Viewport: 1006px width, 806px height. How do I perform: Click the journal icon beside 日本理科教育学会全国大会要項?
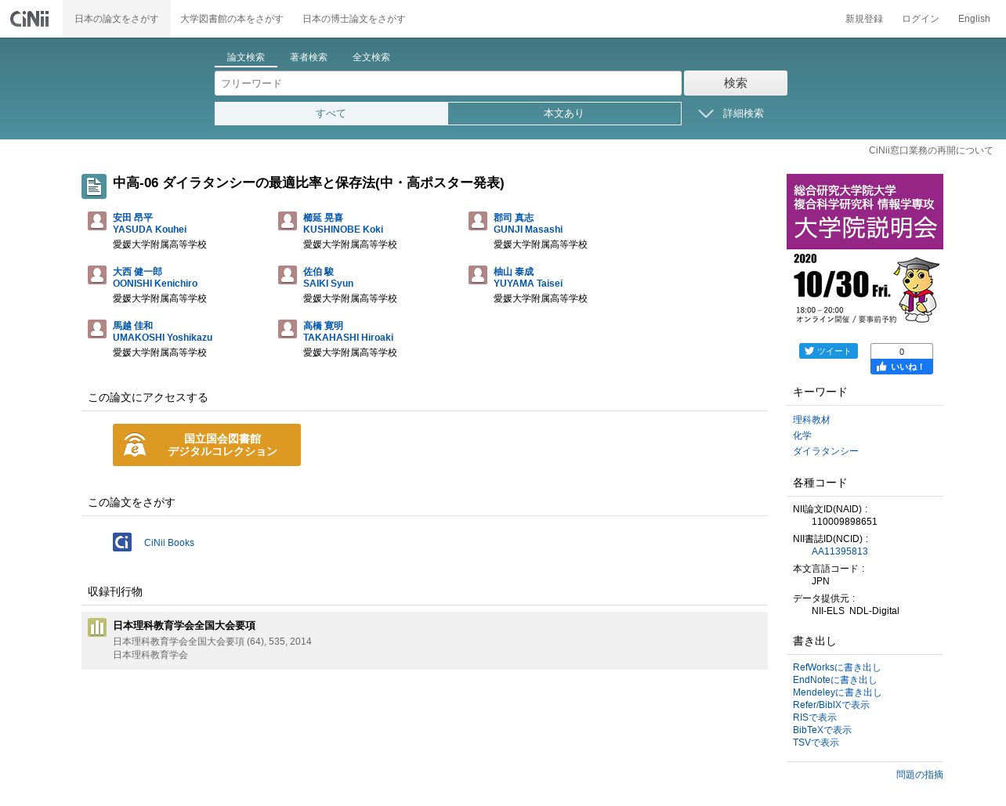pyautogui.click(x=97, y=627)
